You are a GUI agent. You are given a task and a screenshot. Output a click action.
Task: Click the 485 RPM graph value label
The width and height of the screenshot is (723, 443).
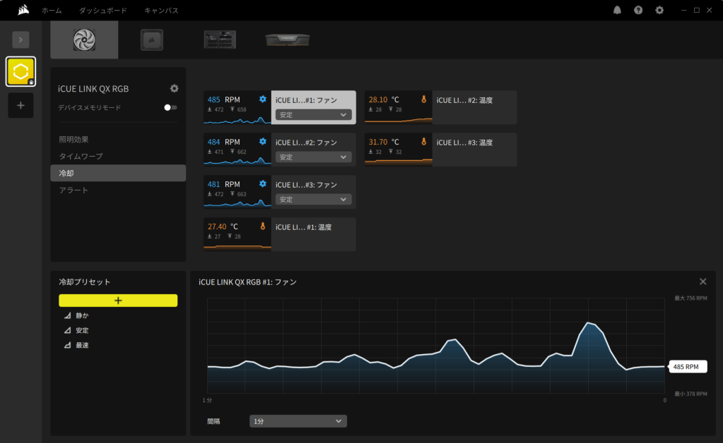pos(686,367)
